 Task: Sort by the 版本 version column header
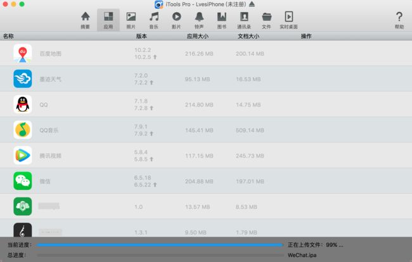coord(141,36)
